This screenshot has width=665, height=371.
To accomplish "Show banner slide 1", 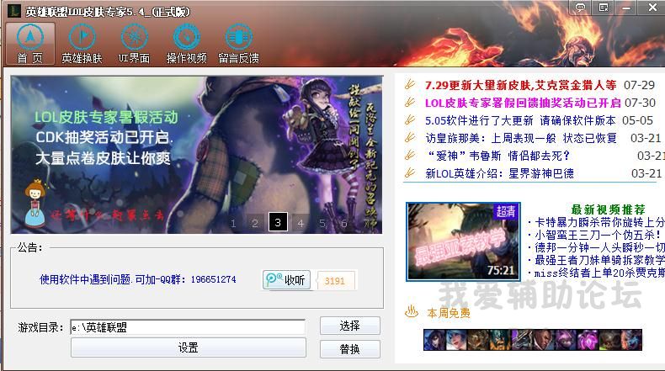I will [233, 223].
